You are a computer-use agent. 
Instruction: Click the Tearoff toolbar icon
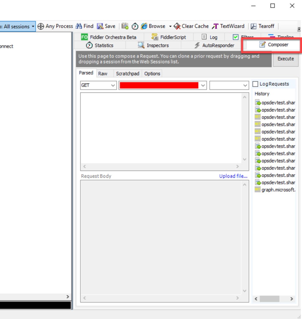(x=254, y=26)
